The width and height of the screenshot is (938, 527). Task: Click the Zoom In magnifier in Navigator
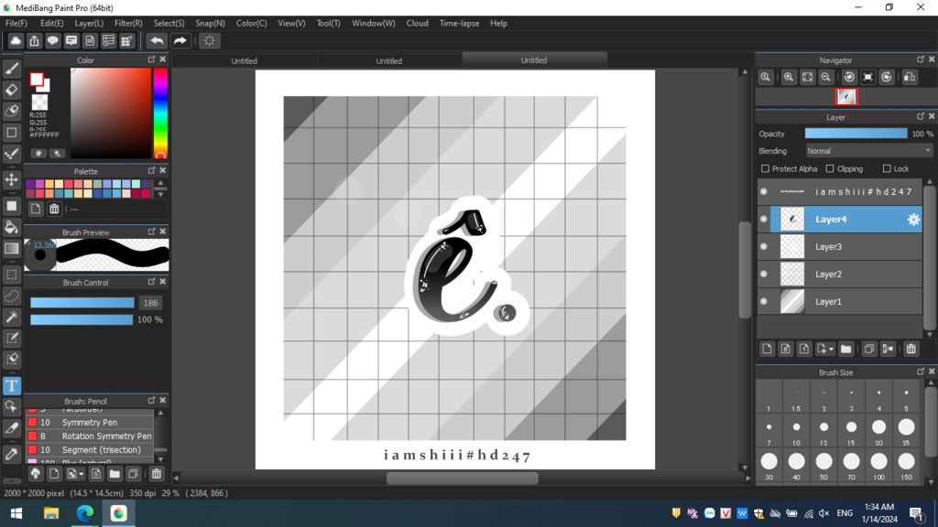(x=789, y=77)
